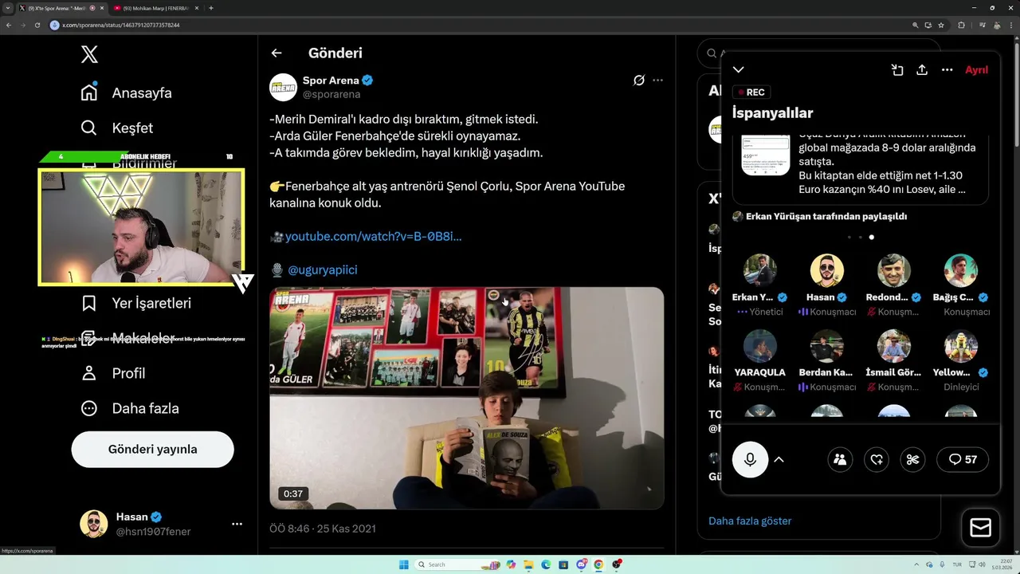1020x574 pixels.
Task: Open Daha fazla menu
Action: (130, 408)
